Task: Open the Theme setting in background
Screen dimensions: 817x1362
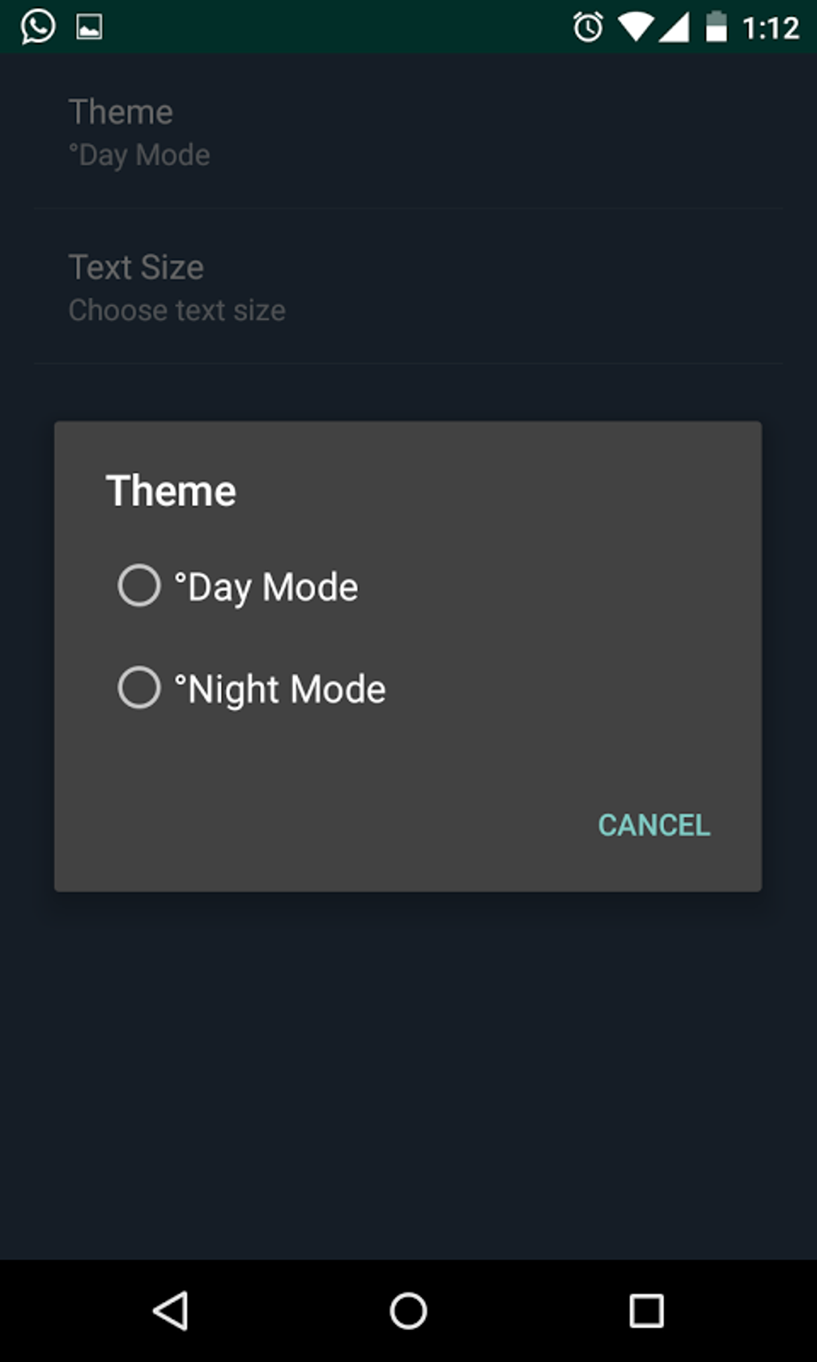Action: (121, 112)
